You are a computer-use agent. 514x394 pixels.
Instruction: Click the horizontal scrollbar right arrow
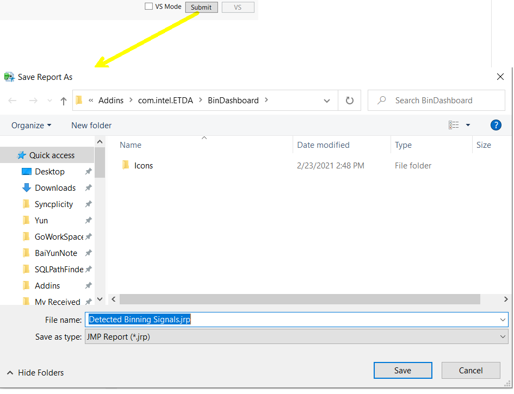(505, 299)
